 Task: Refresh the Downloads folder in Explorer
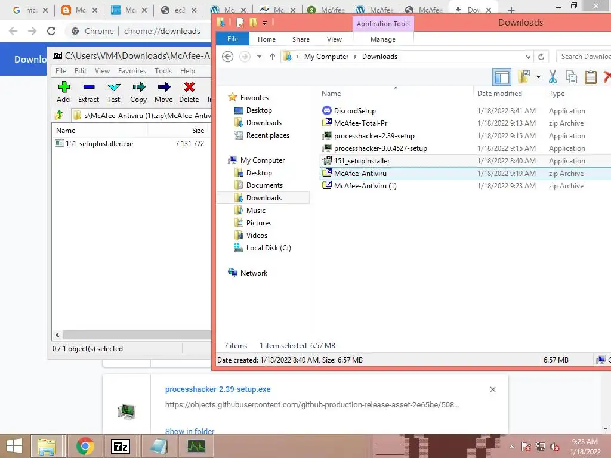click(541, 57)
